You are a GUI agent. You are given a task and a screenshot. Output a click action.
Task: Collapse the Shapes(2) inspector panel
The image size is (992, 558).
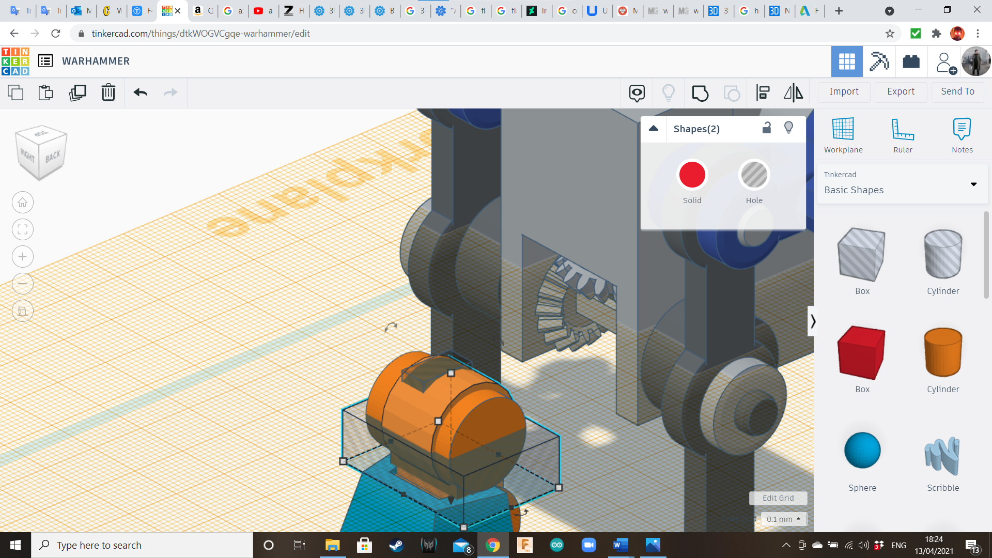tap(654, 129)
